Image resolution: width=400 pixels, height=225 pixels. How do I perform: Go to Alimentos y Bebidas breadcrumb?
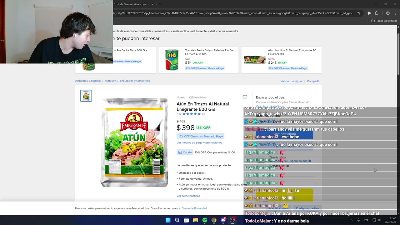pyautogui.click(x=88, y=81)
